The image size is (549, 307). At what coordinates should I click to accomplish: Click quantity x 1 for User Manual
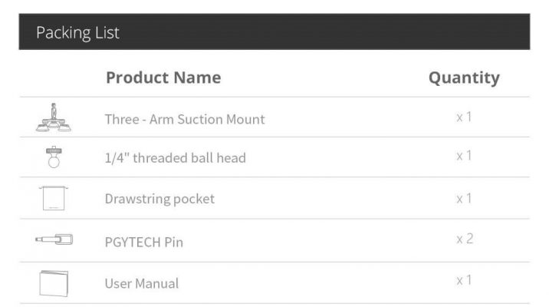pyautogui.click(x=464, y=280)
